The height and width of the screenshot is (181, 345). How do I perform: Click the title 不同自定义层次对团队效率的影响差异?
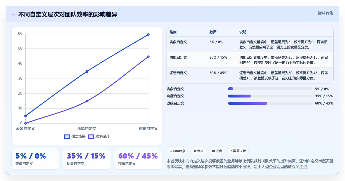(68, 15)
